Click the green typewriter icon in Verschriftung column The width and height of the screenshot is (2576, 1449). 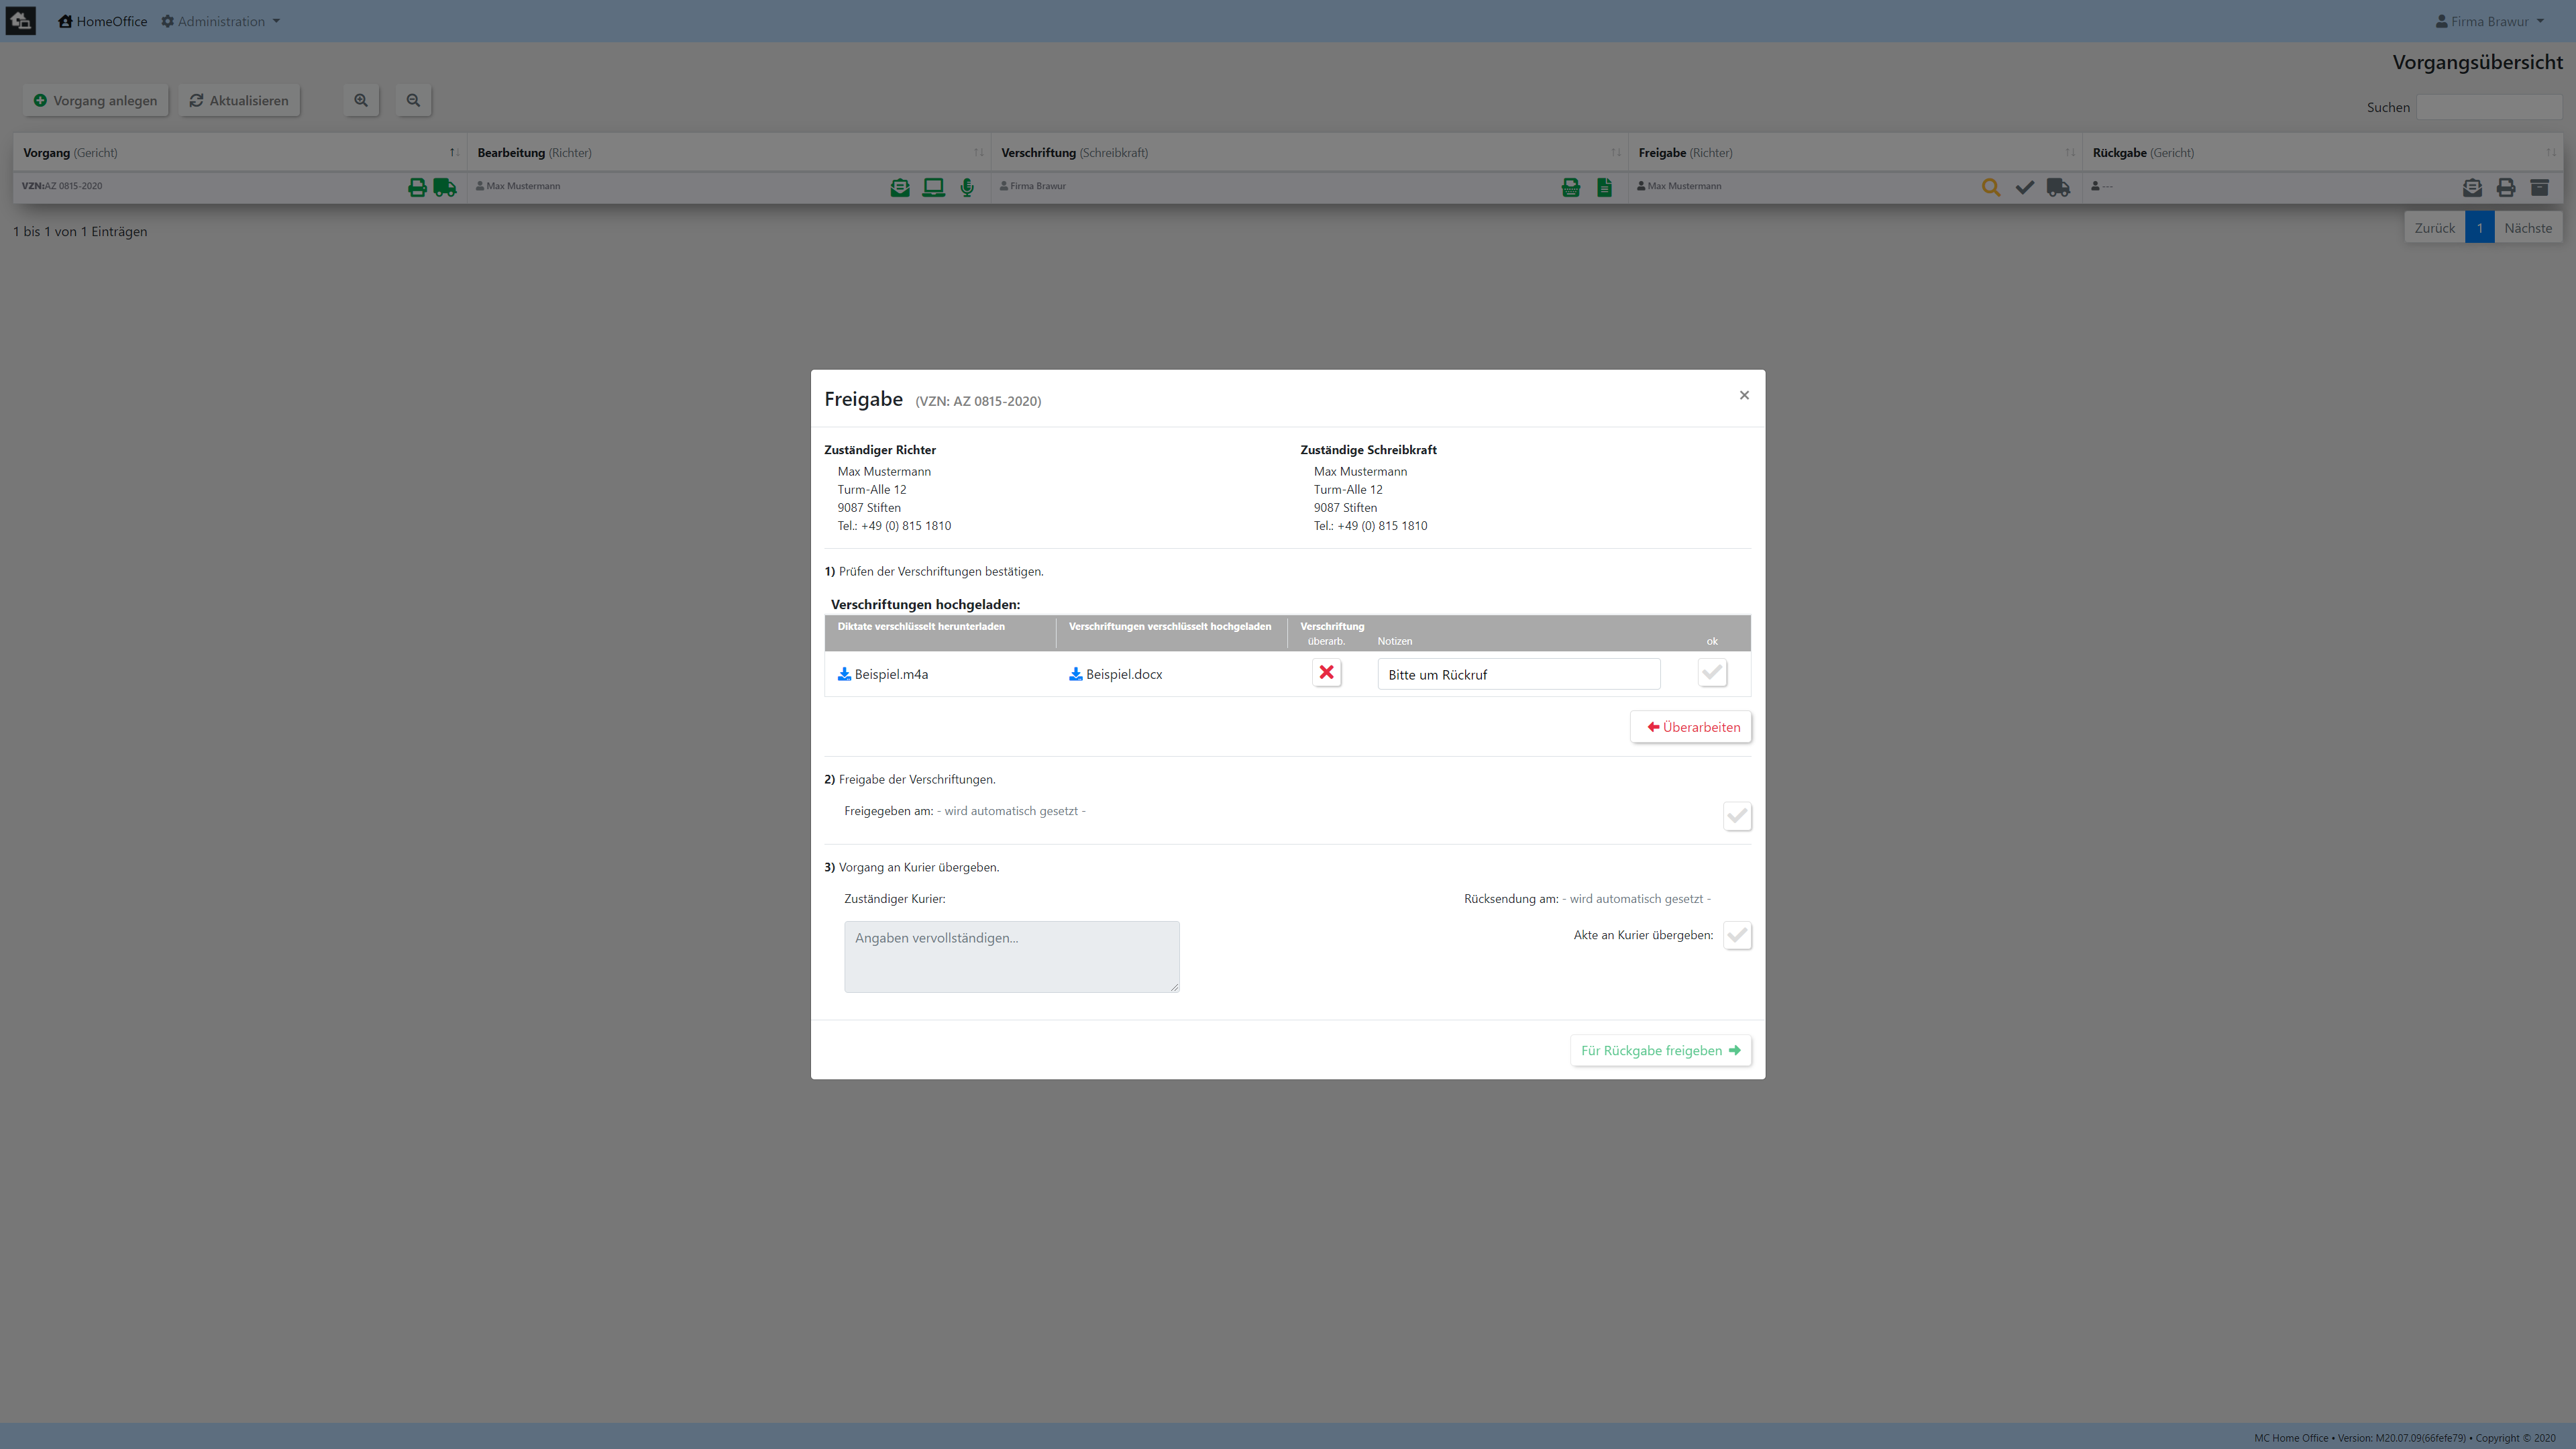(x=1571, y=187)
